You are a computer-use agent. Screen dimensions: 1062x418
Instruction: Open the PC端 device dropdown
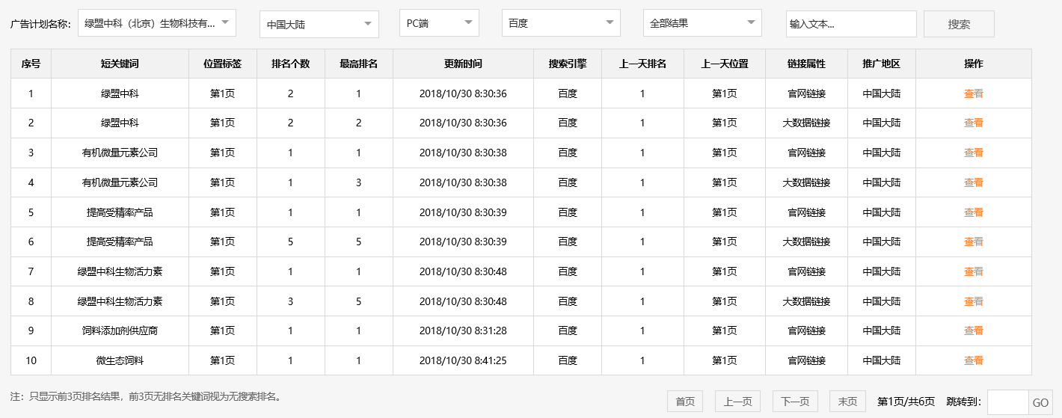439,23
